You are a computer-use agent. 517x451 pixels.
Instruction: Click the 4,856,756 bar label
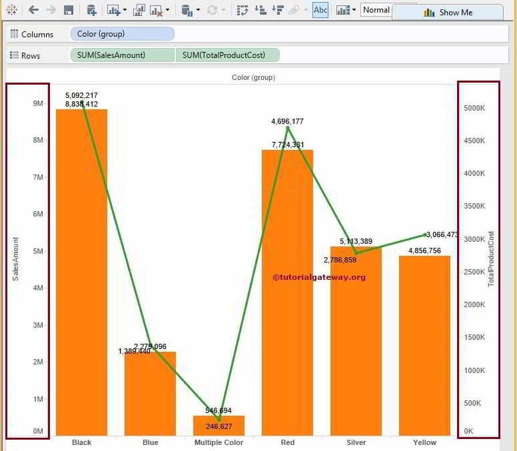point(424,250)
